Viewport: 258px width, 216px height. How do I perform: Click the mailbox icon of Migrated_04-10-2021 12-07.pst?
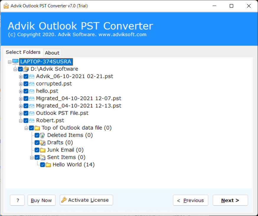[32, 98]
